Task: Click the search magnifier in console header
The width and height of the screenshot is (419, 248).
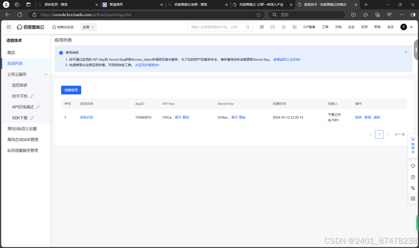Action: pos(248,27)
